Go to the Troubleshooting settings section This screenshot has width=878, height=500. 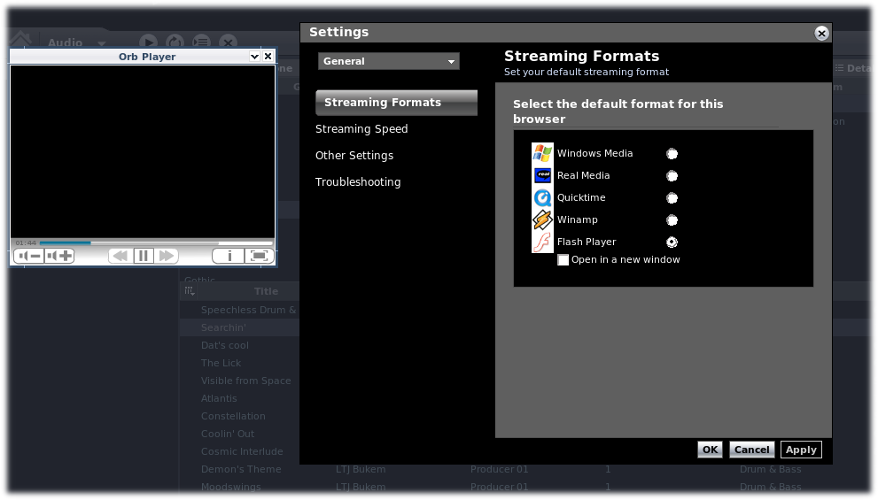coord(358,182)
